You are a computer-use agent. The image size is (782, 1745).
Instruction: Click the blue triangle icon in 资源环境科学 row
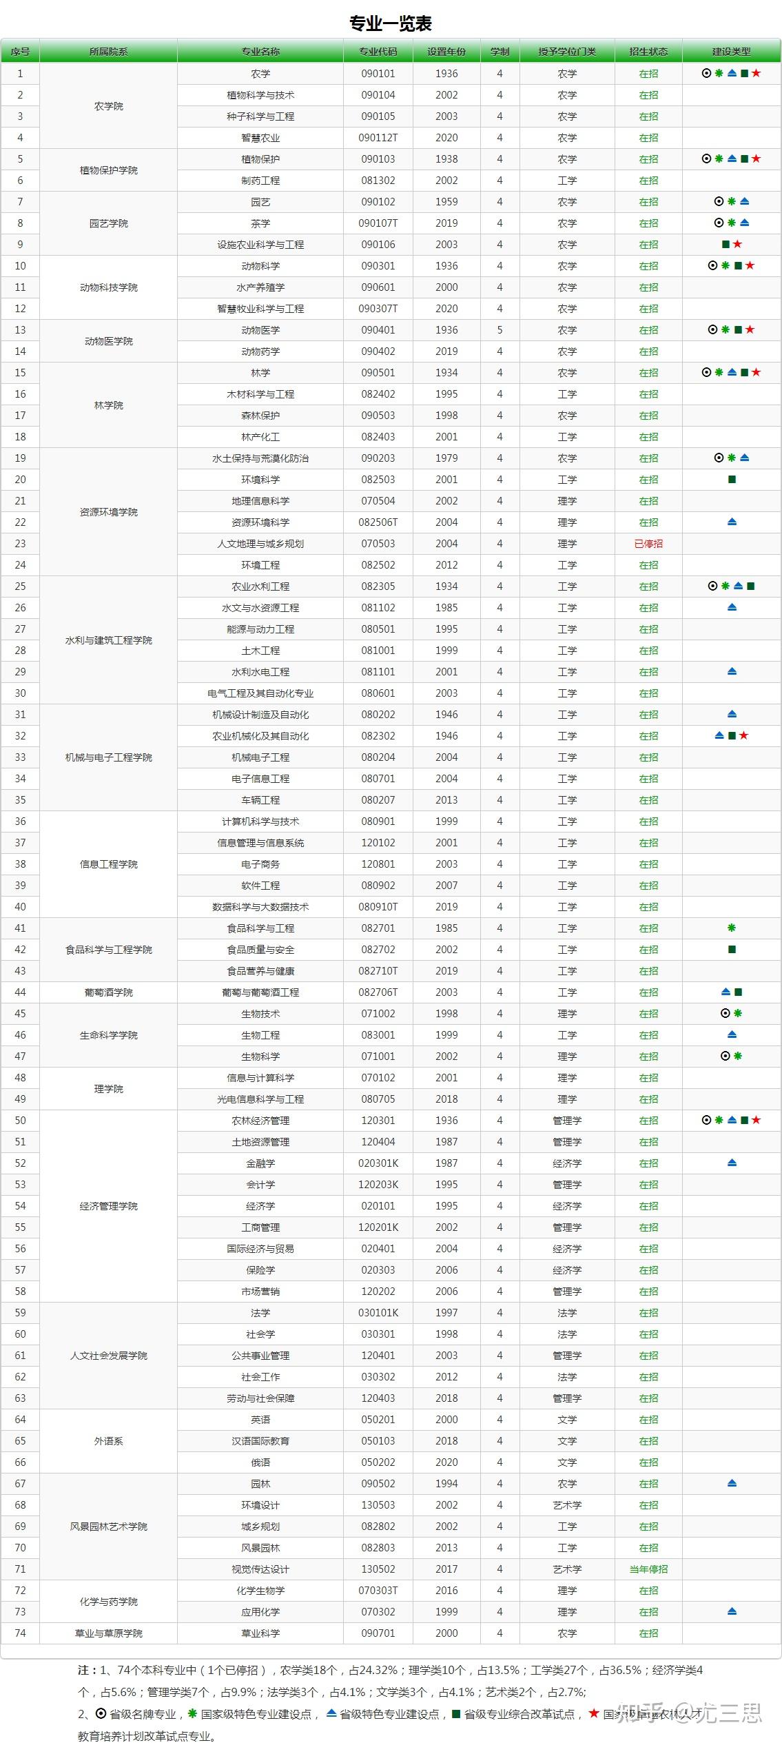click(x=732, y=522)
